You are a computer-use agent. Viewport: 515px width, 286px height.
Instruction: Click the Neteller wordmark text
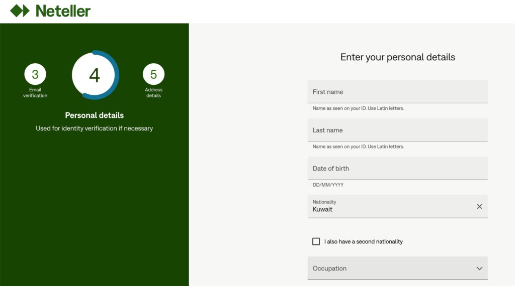tap(63, 11)
